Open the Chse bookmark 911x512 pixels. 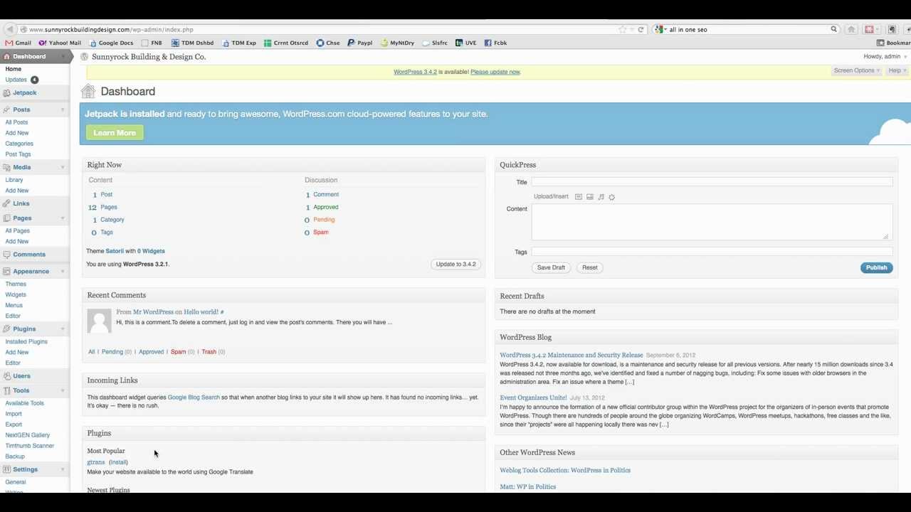coord(328,43)
